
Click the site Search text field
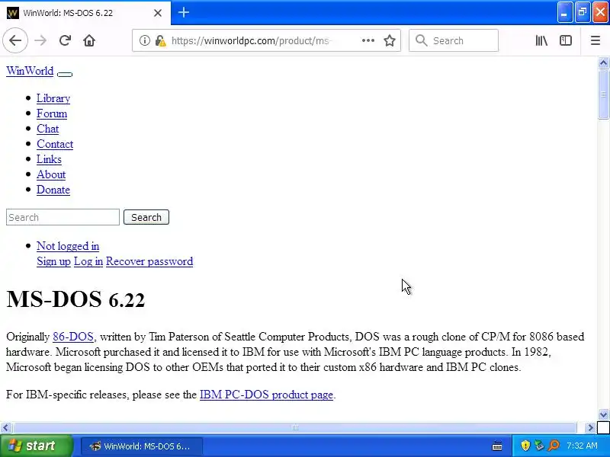click(x=63, y=217)
